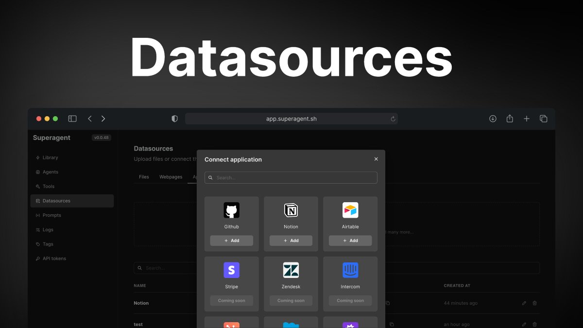Screen dimensions: 583x328
Task: Click the CREATED AT column header
Action: pyautogui.click(x=457, y=286)
